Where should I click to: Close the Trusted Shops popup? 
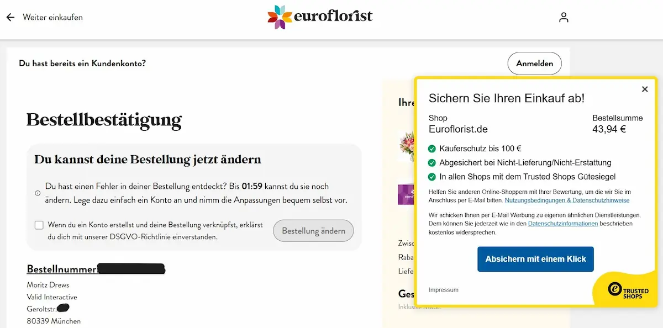tap(645, 89)
